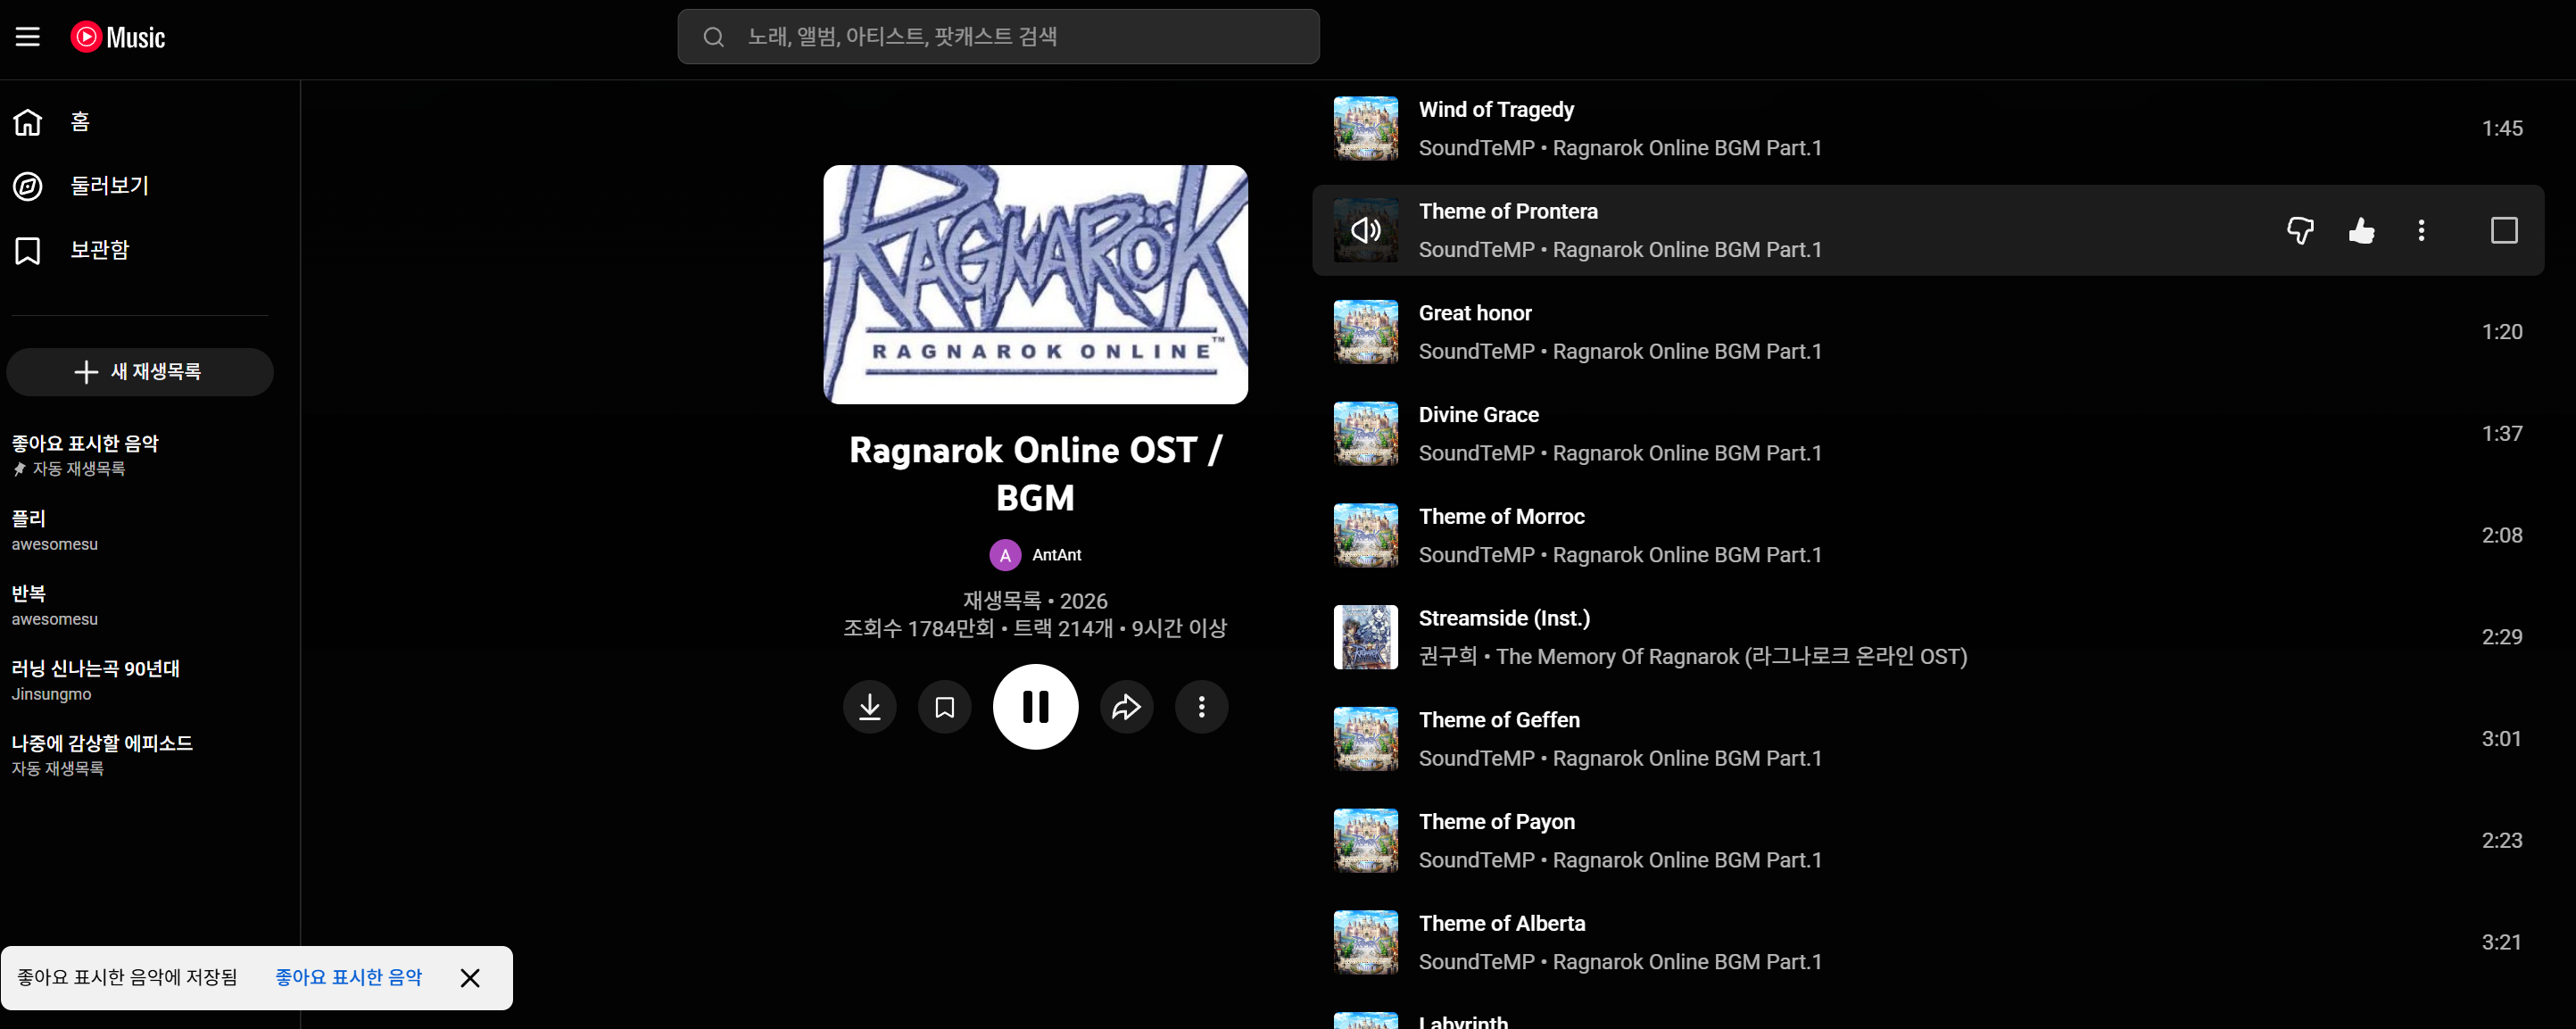Create a new playlist with 새 재생목록
The height and width of the screenshot is (1029, 2576).
[140, 372]
